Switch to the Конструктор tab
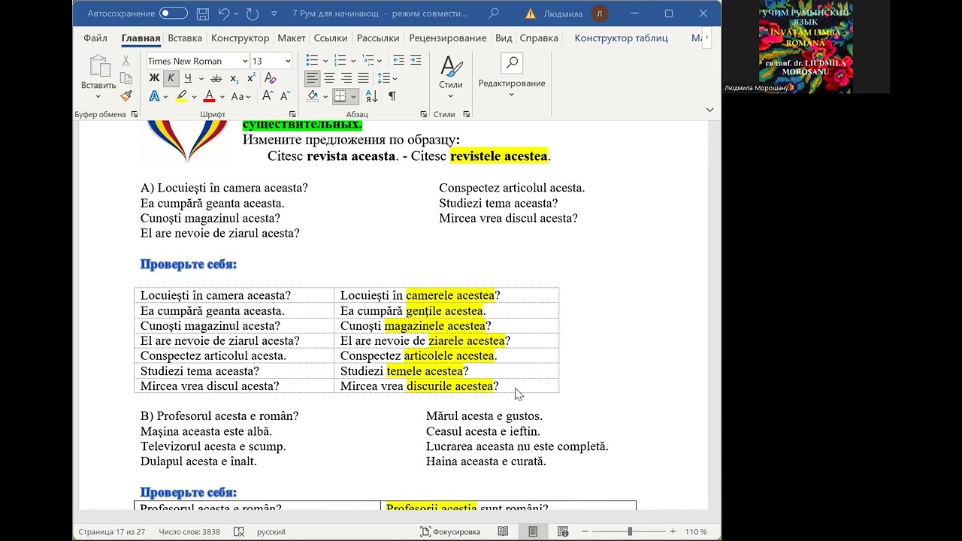Screen dimensions: 962x541 pos(240,38)
